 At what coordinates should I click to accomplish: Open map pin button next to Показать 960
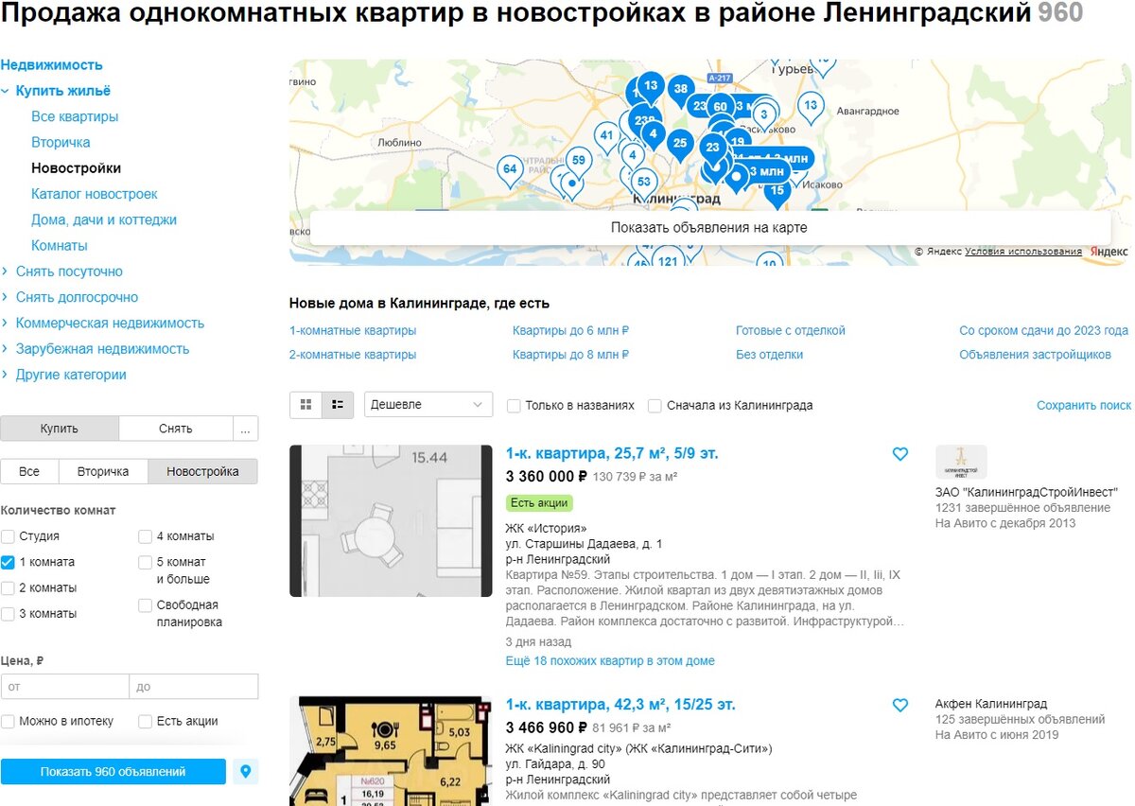[246, 772]
